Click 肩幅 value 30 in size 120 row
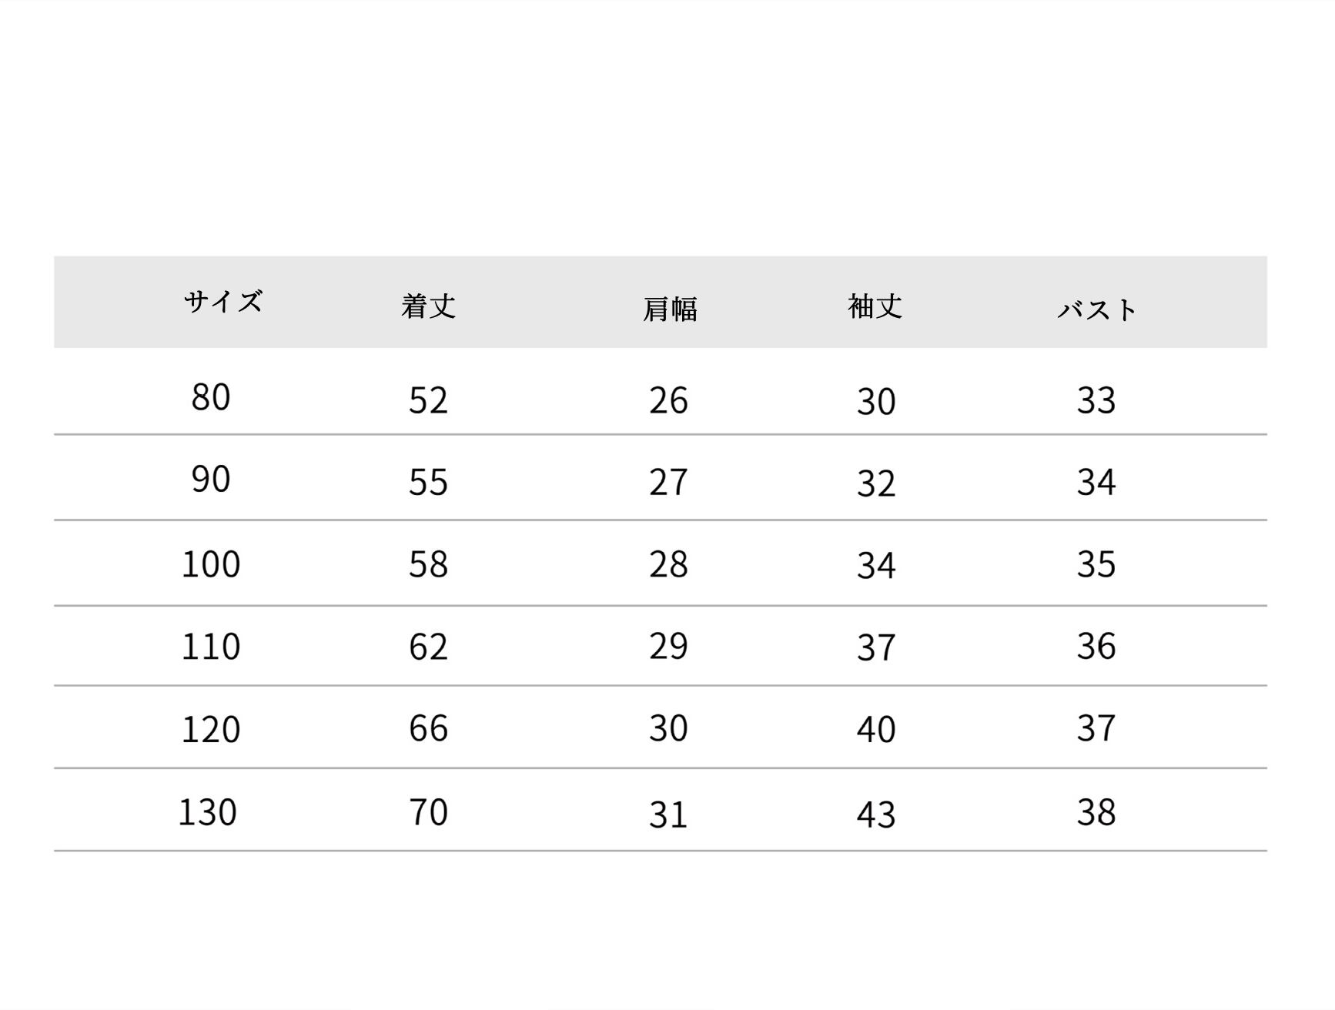Image resolution: width=1335 pixels, height=1010 pixels. pos(668,728)
